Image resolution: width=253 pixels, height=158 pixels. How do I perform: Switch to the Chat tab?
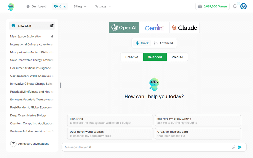pyautogui.click(x=60, y=6)
